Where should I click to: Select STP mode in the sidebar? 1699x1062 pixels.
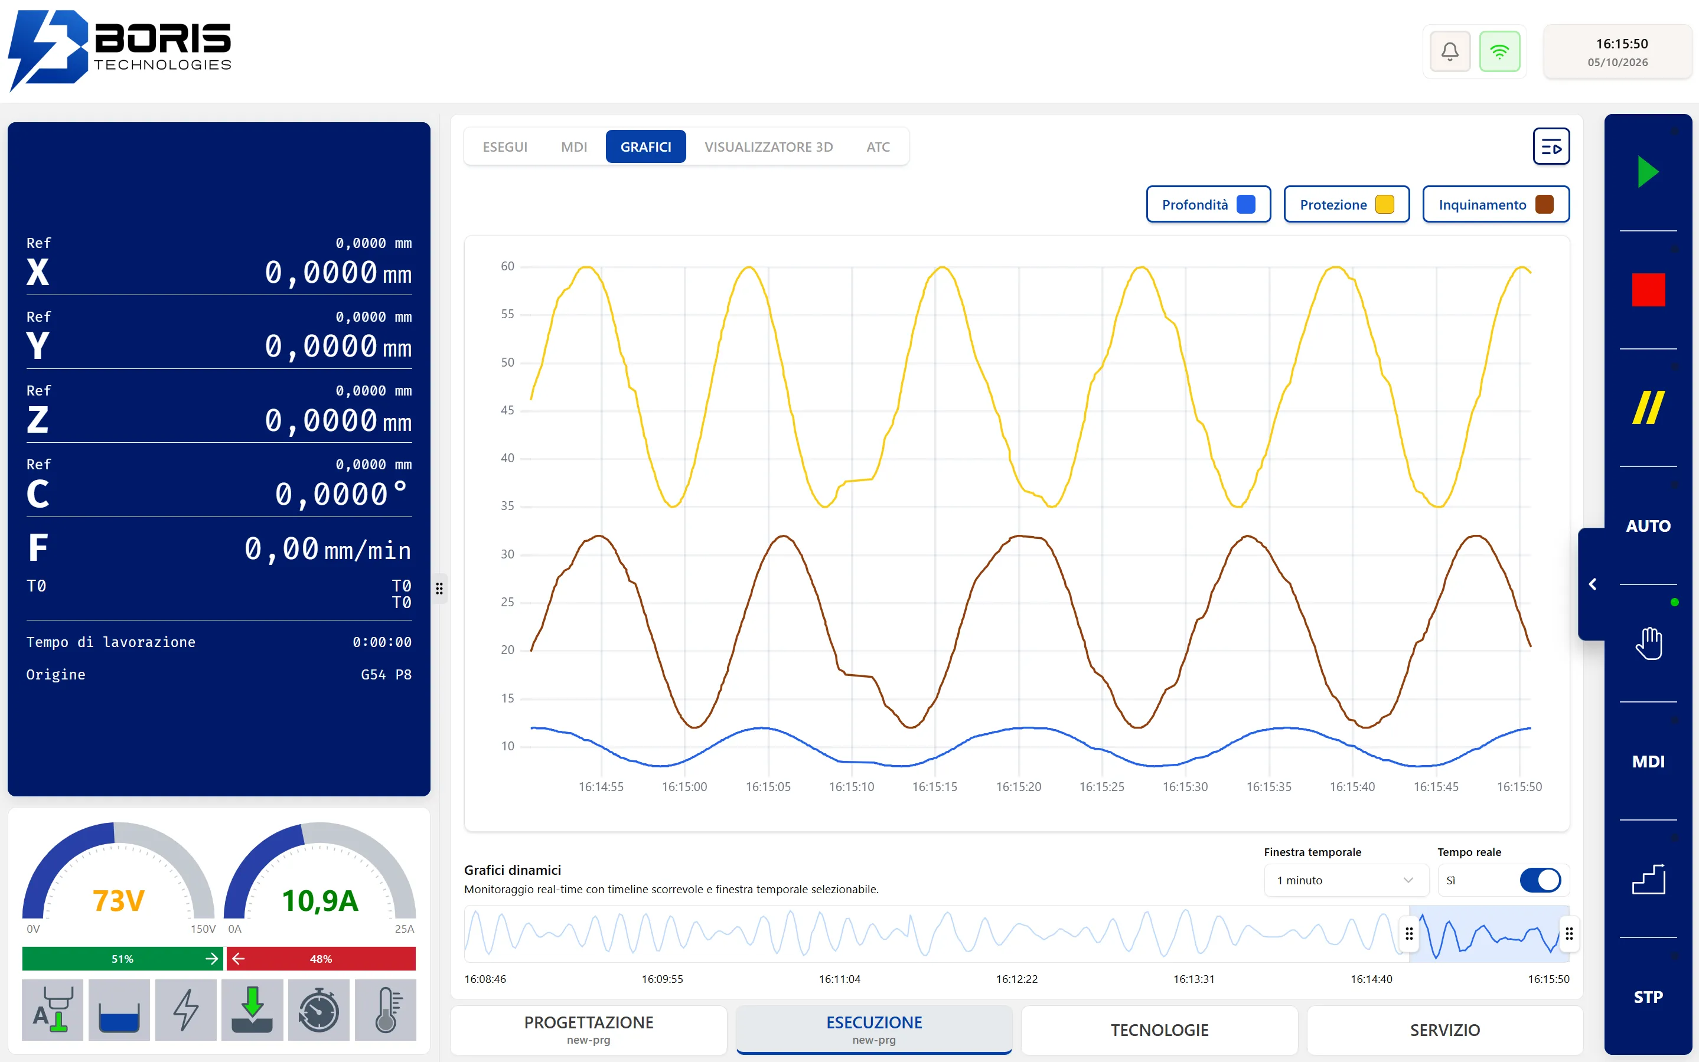(x=1648, y=996)
